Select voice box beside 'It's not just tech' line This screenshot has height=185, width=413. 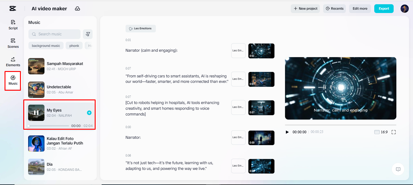238,166
